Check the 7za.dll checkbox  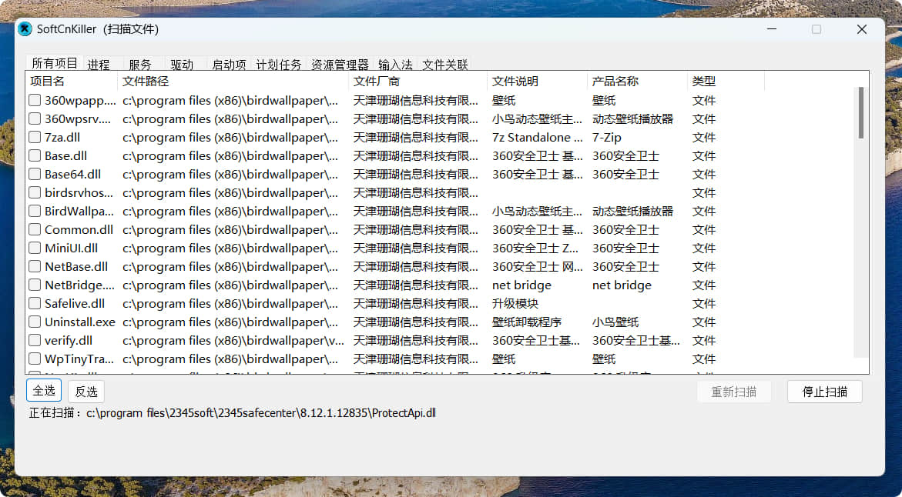pos(35,138)
